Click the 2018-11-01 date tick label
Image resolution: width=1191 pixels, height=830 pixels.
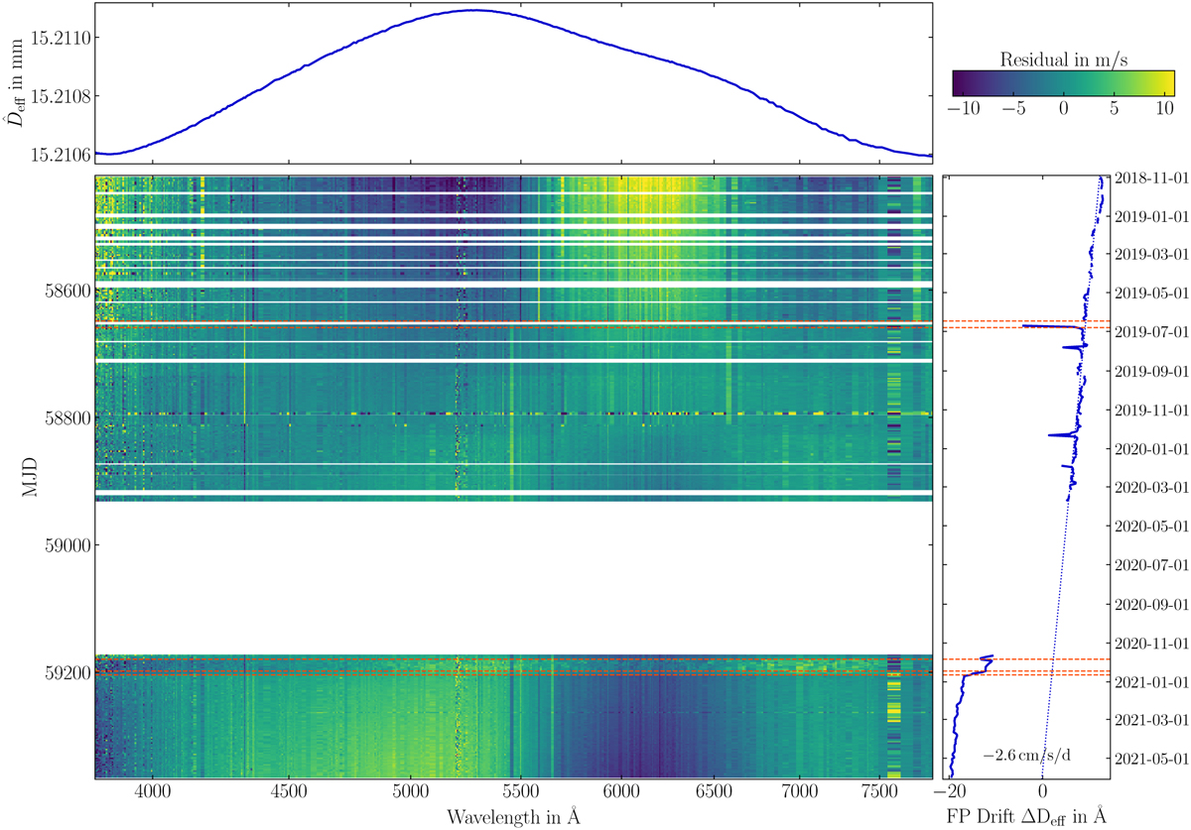click(1152, 178)
